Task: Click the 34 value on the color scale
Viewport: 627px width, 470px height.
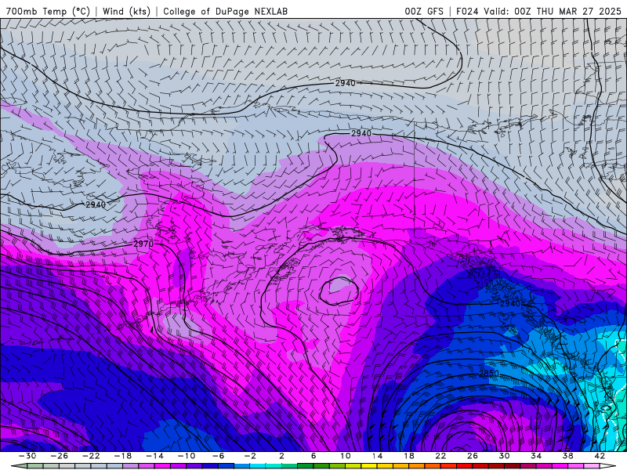Action: tap(536, 456)
